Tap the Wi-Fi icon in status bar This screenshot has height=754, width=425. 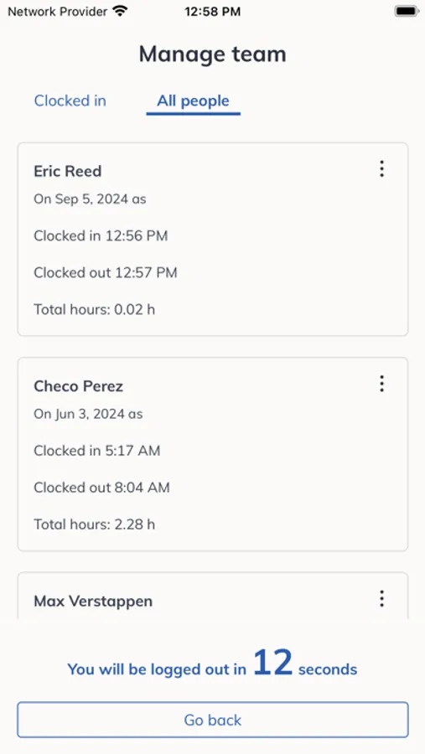[x=119, y=11]
